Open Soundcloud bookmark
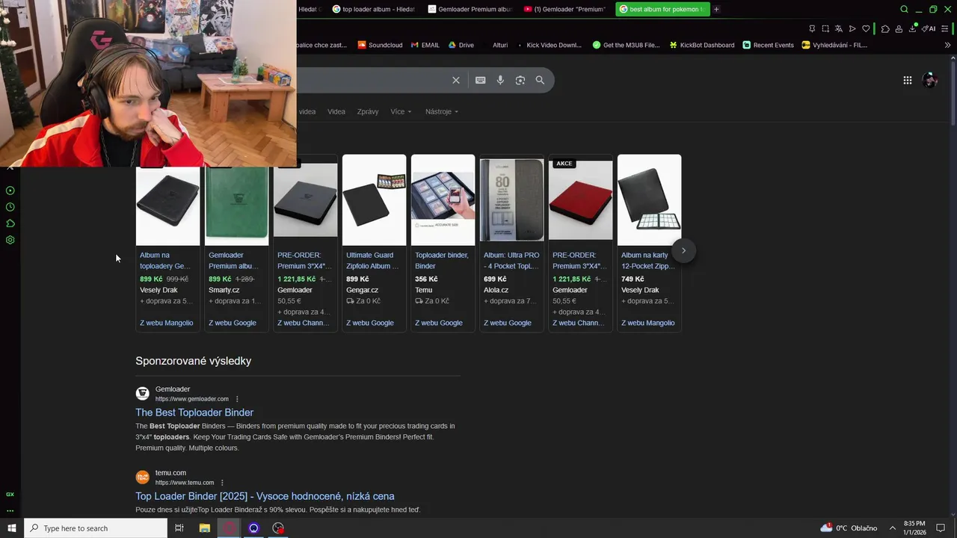 click(x=380, y=45)
